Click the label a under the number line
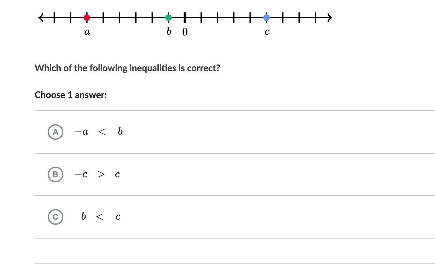 click(x=87, y=32)
